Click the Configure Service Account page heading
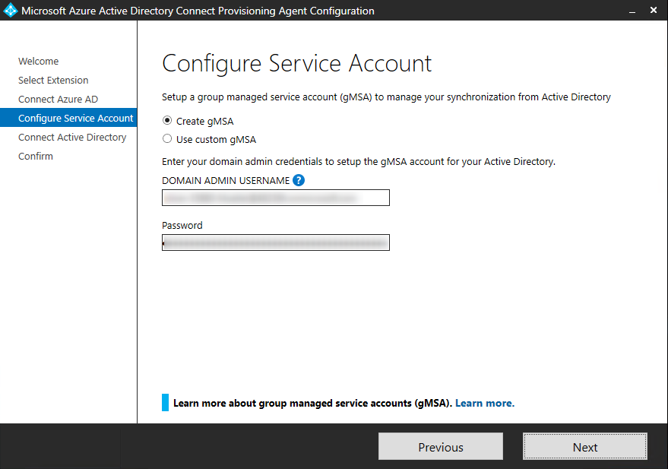The width and height of the screenshot is (668, 469). point(297,64)
